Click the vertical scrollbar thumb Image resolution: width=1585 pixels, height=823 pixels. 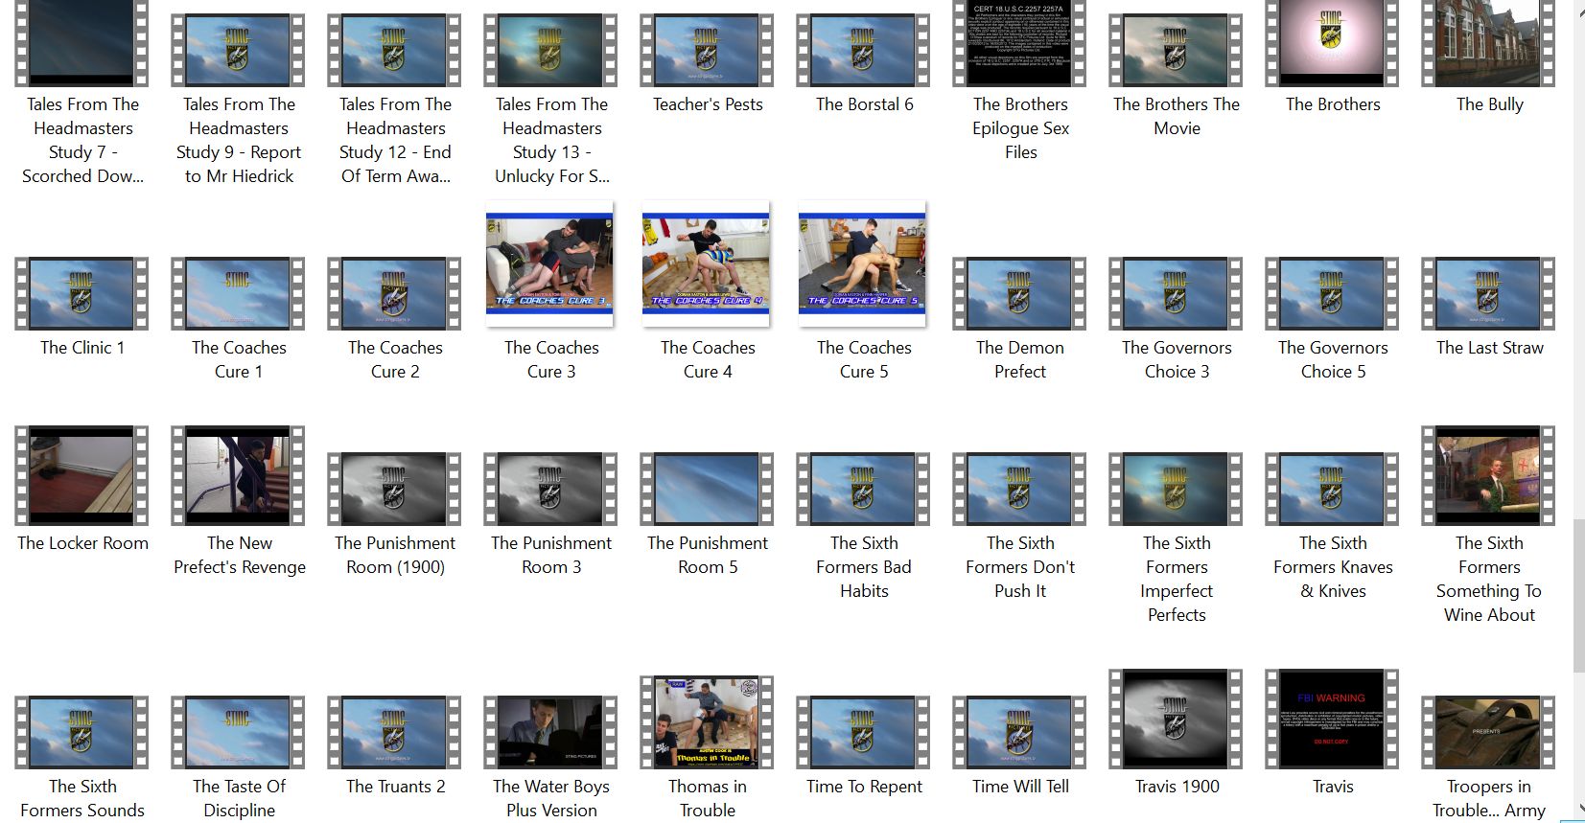1578,594
